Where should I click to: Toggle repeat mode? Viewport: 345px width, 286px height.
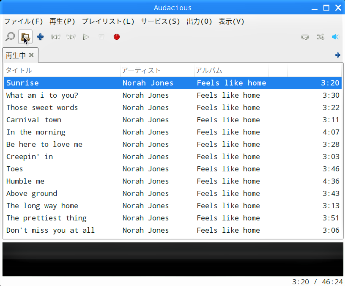(305, 37)
